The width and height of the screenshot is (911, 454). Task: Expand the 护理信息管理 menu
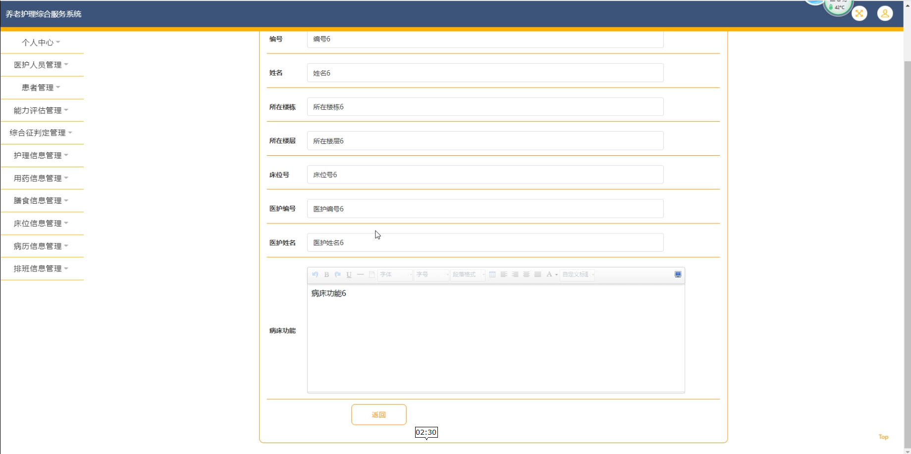click(x=42, y=155)
